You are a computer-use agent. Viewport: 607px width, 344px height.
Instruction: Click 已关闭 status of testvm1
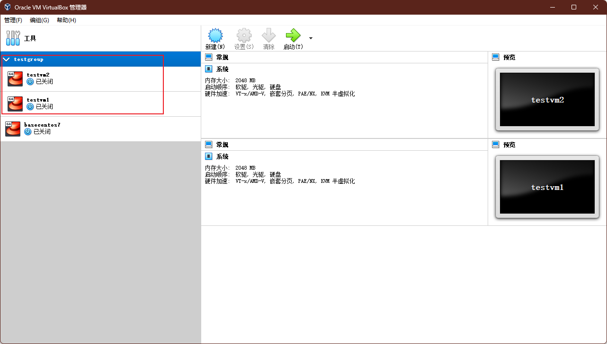(x=45, y=107)
